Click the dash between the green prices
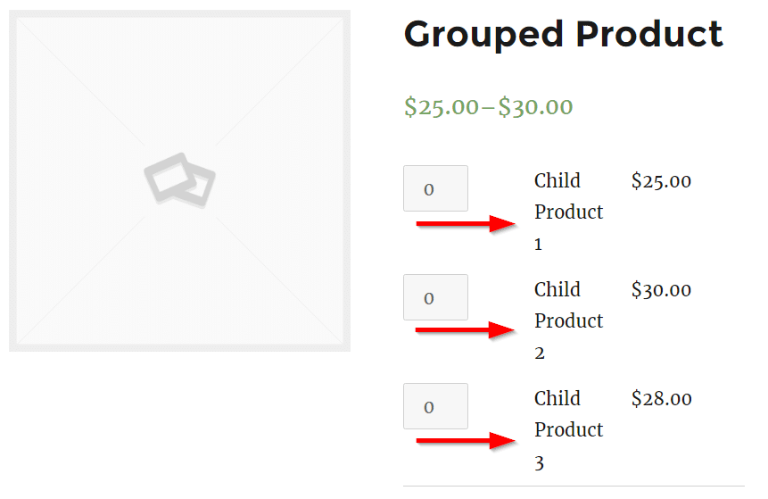Image resolution: width=768 pixels, height=499 pixels. [x=488, y=108]
